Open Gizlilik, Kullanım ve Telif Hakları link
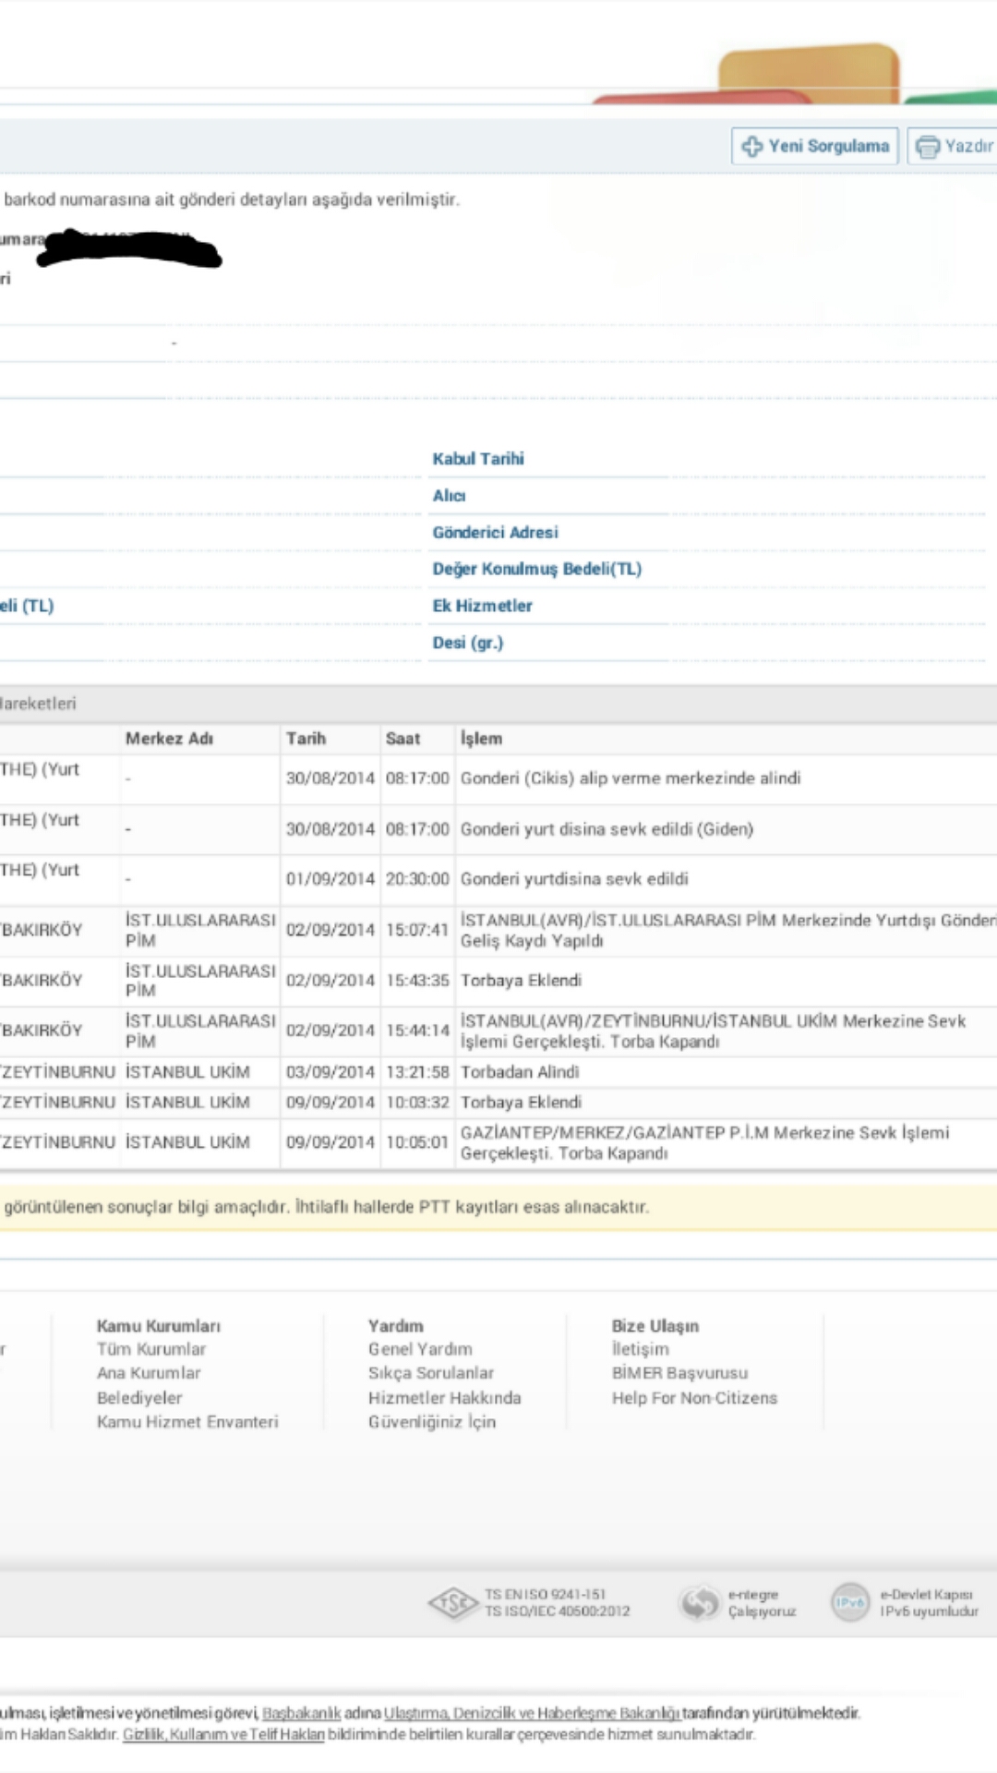 tap(224, 1735)
